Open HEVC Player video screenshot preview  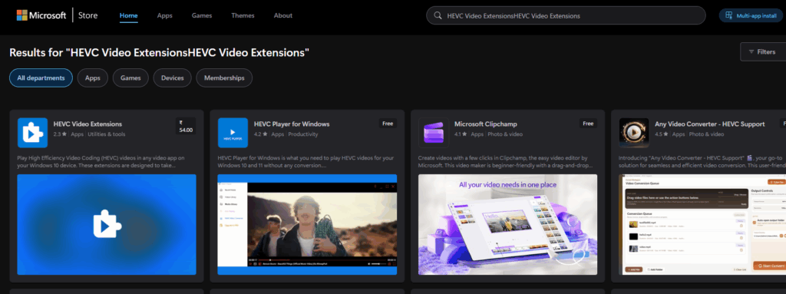pos(307,224)
